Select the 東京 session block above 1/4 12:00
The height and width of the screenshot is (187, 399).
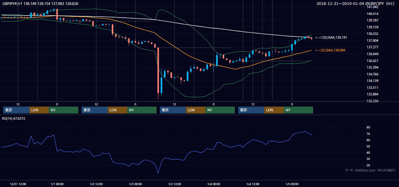tap(251, 110)
